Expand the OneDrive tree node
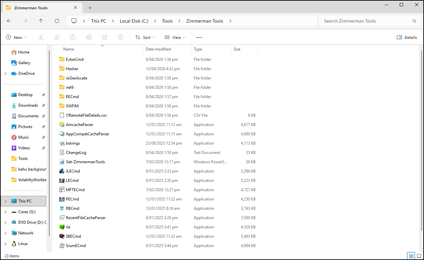 [6, 73]
